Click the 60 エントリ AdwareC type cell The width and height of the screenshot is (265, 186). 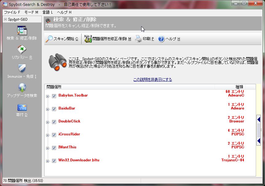pos(235,93)
